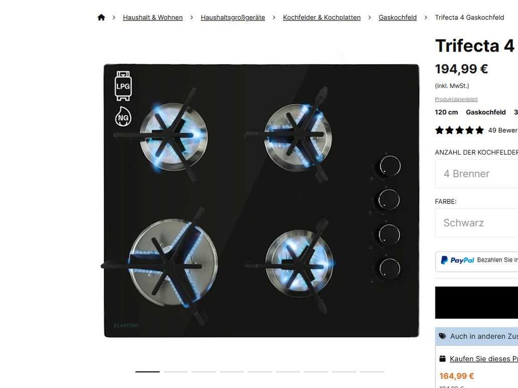Open Haushaltsgroßgeräte breadcrumb

pyautogui.click(x=232, y=18)
